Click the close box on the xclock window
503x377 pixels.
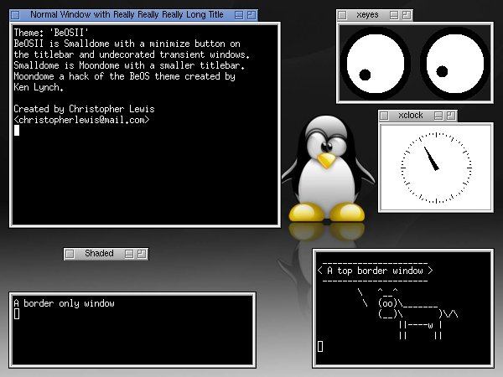point(384,116)
